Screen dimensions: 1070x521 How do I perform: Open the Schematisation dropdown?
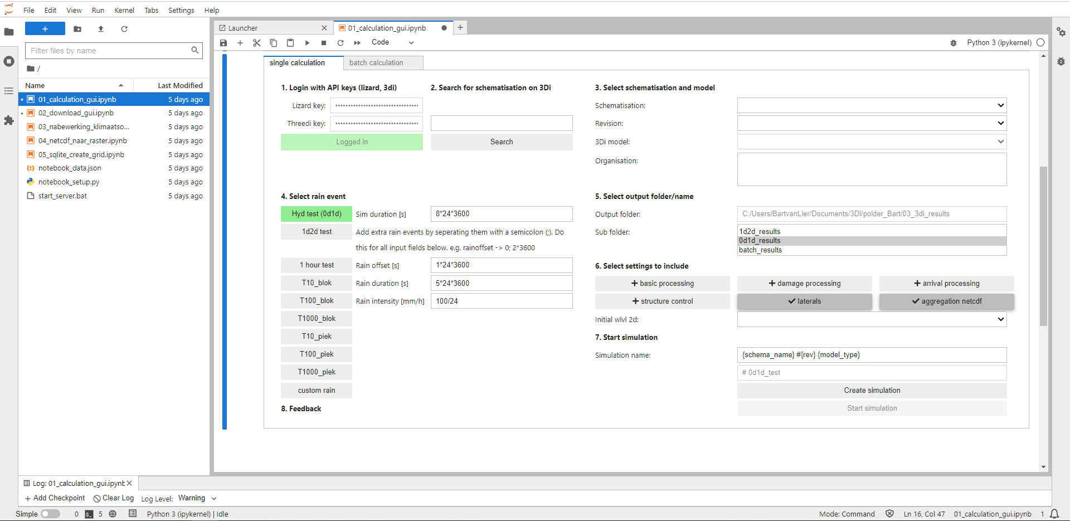872,105
